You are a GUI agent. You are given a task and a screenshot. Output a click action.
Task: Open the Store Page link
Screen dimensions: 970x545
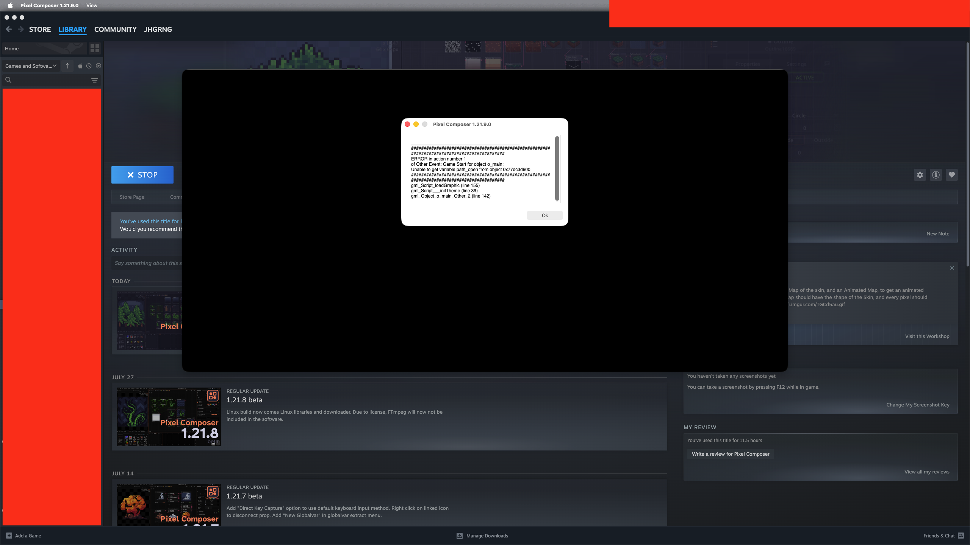[x=132, y=197]
